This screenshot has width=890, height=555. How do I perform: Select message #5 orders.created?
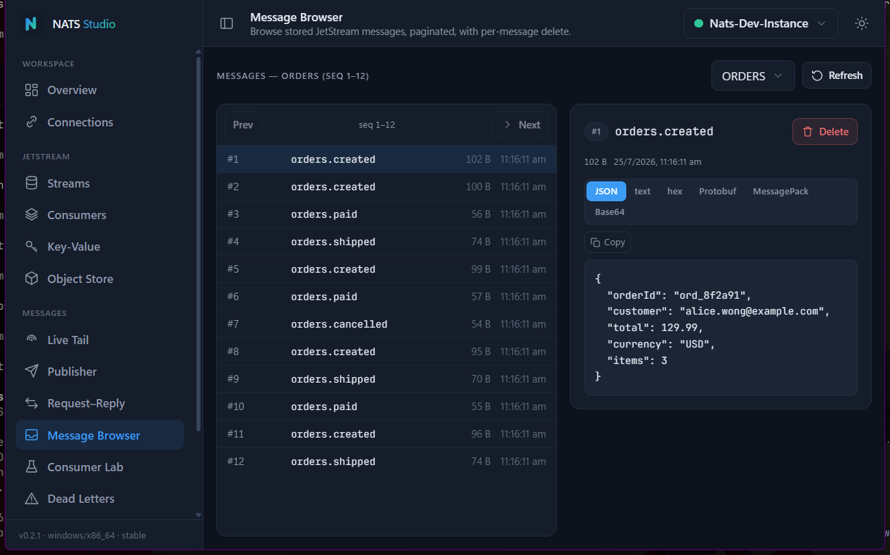pos(387,269)
